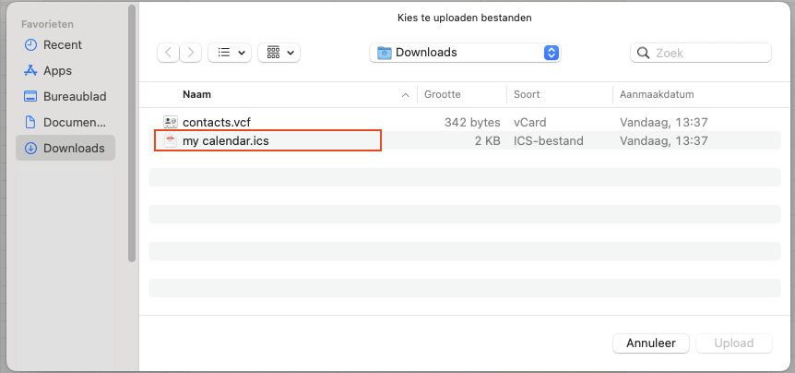Go back with the left chevron button

pos(169,53)
